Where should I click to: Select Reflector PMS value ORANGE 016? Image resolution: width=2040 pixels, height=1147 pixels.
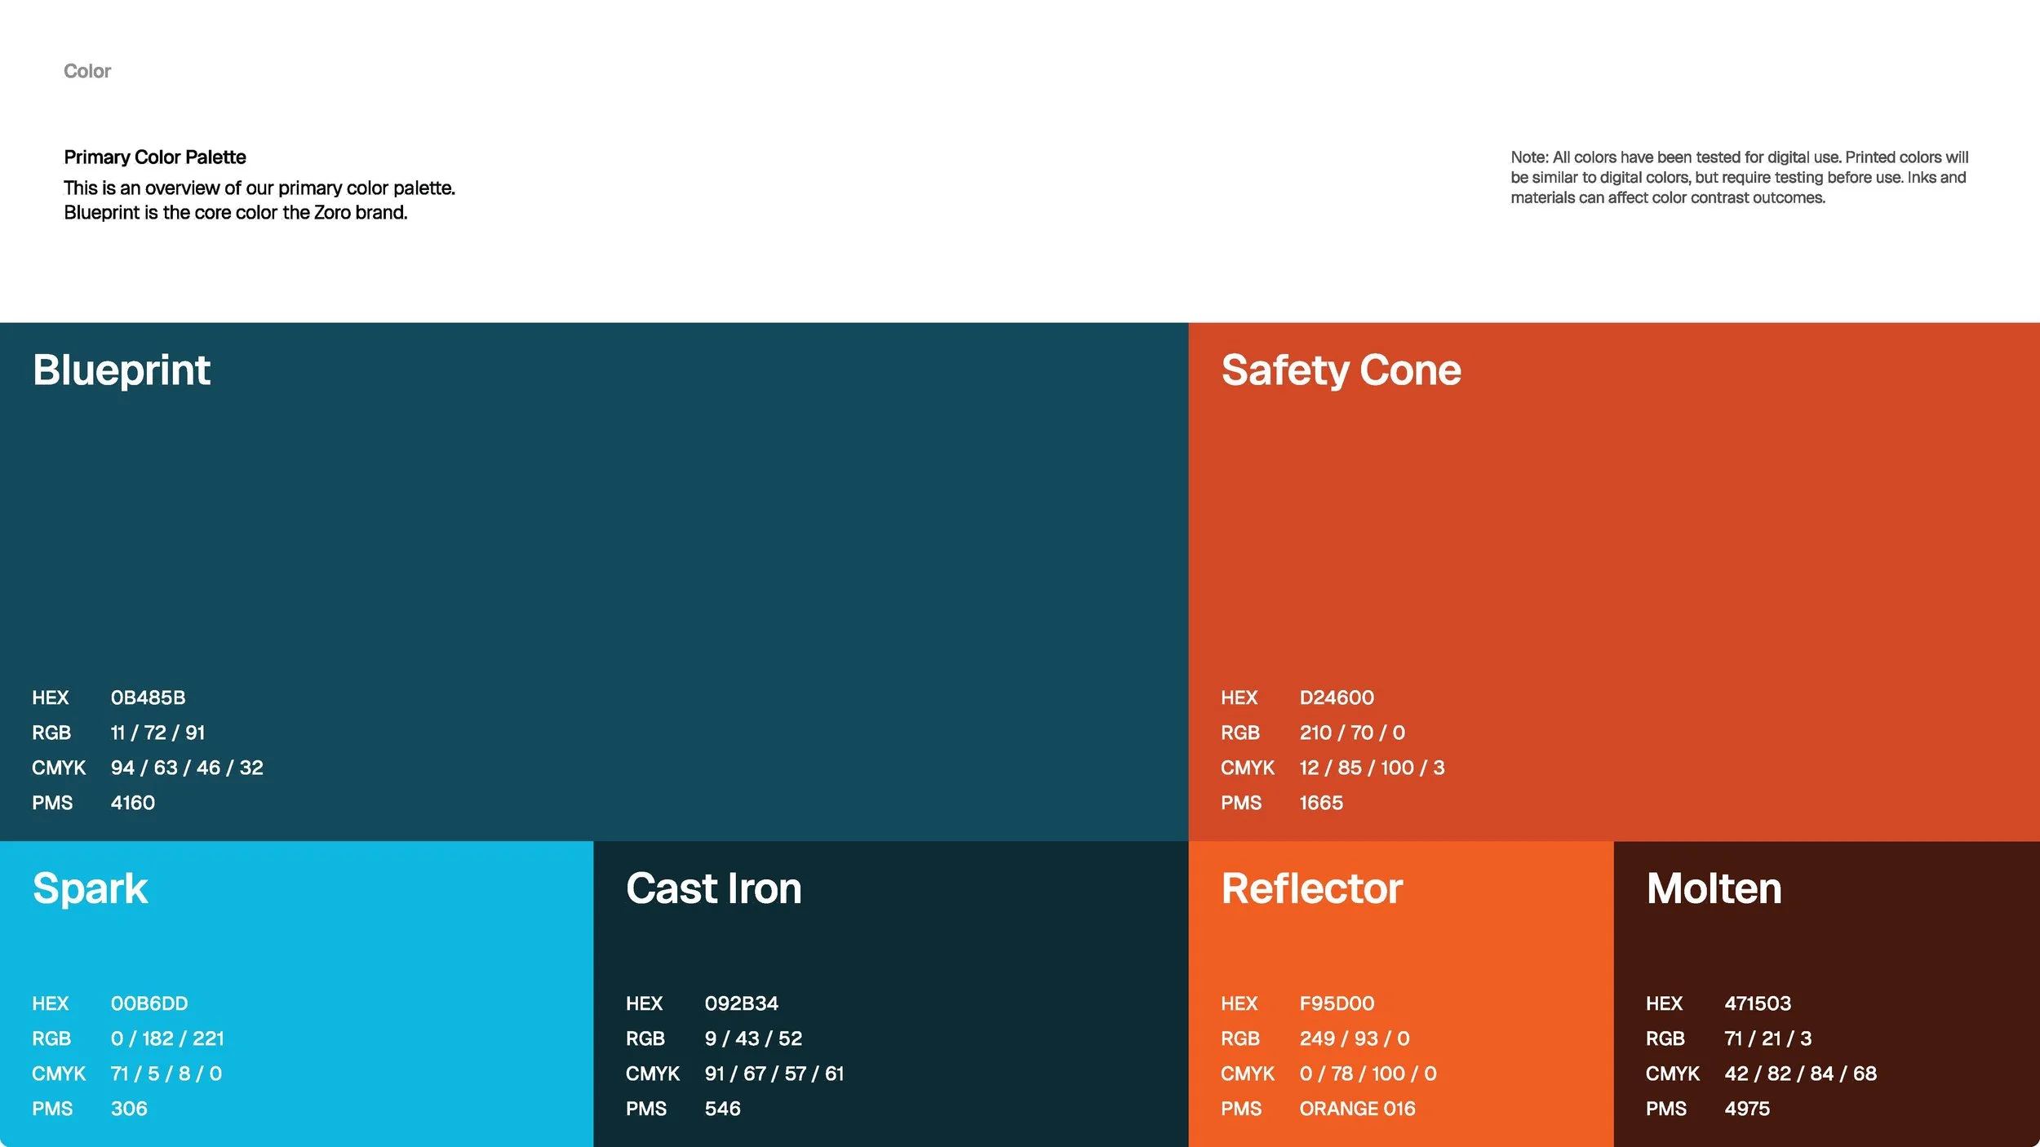pos(1357,1109)
